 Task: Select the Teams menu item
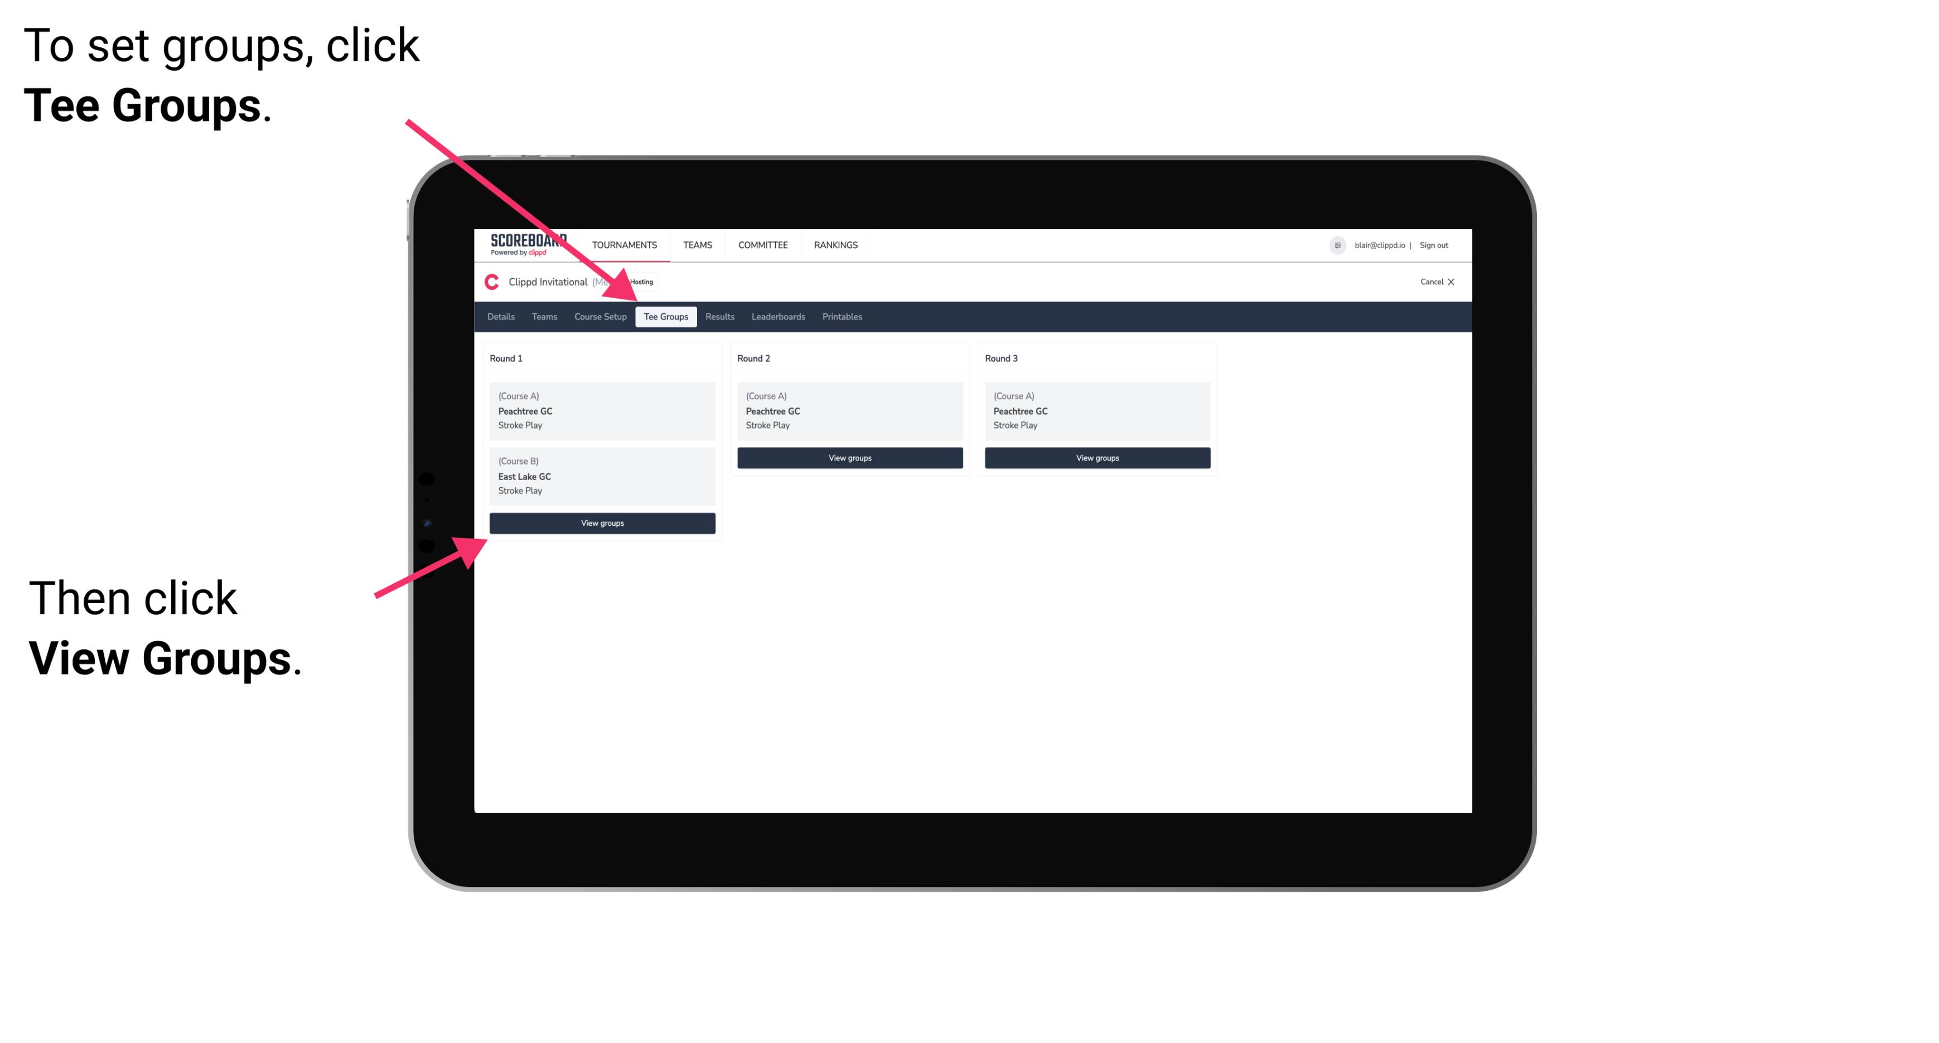tap(542, 316)
